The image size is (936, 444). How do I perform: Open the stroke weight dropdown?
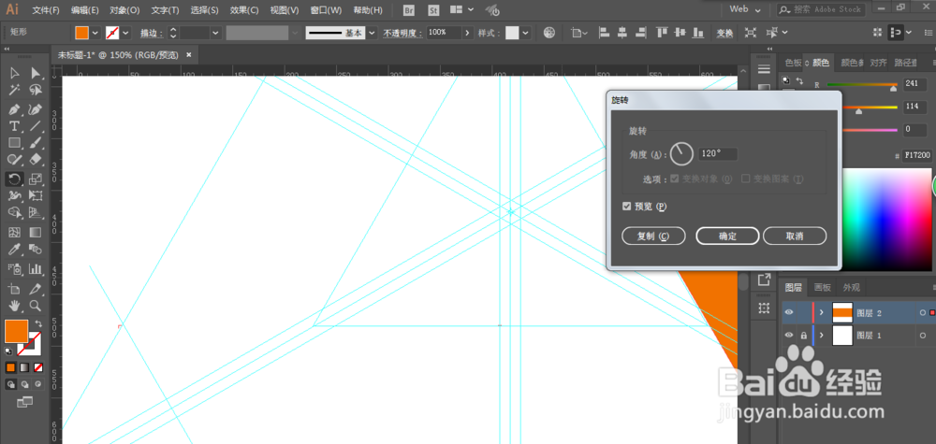tap(215, 33)
